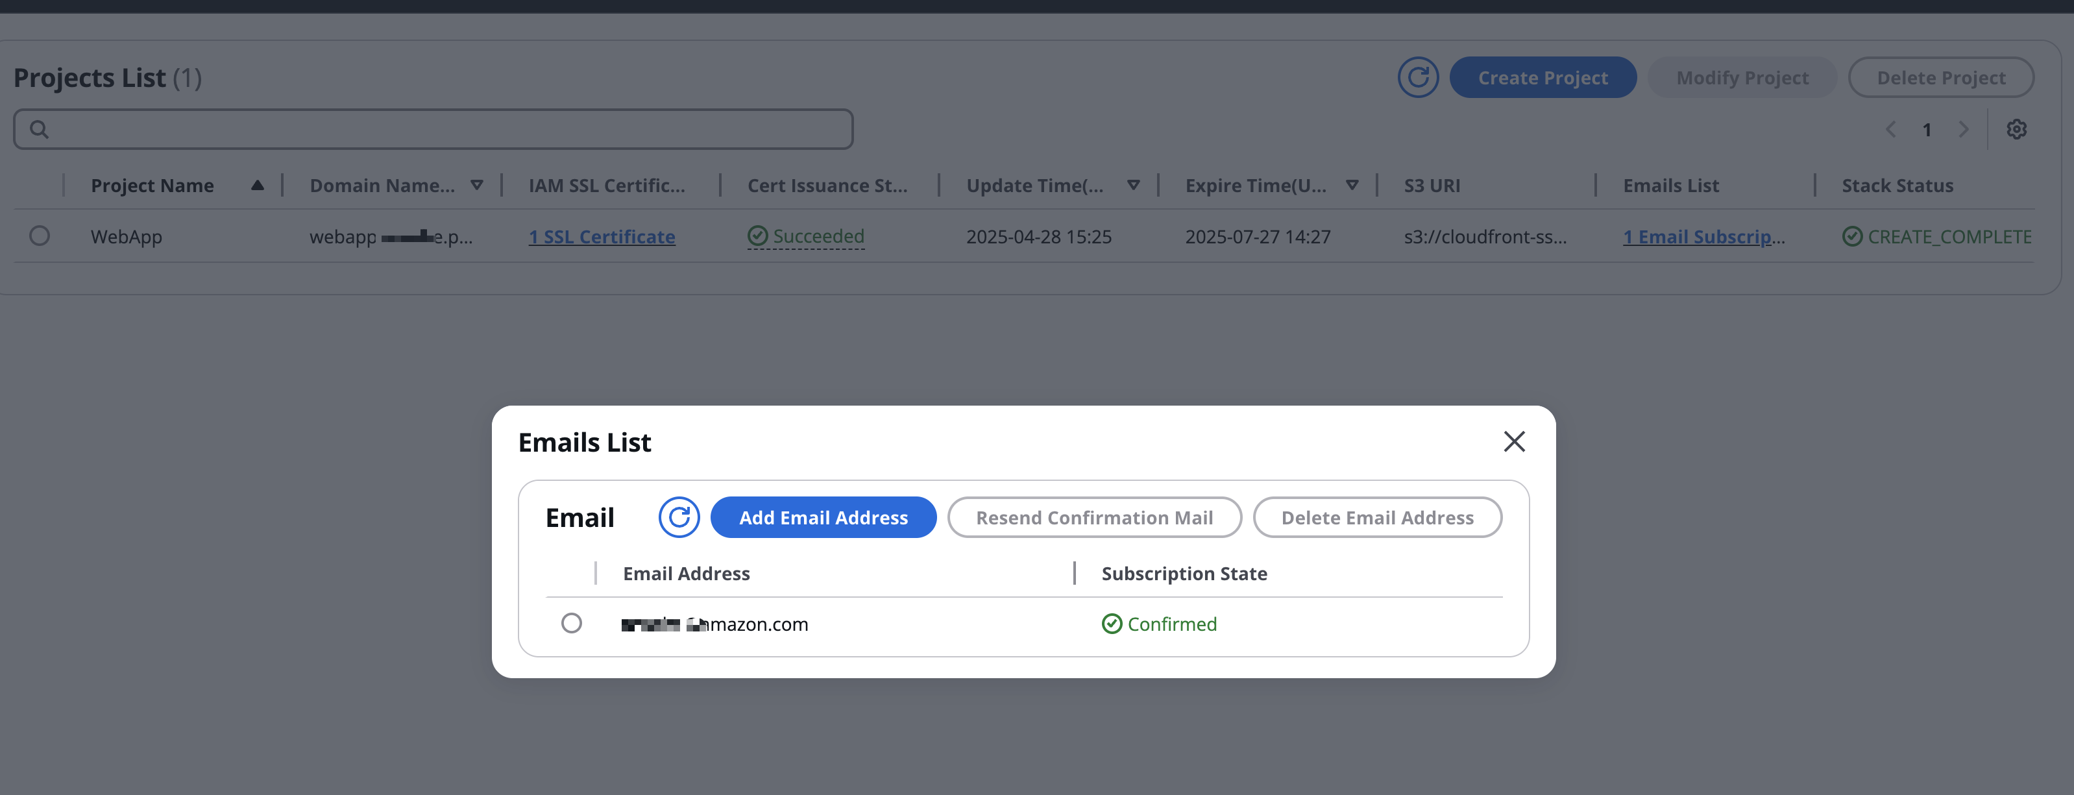Click the Confirmed subscription state
2074x795 pixels.
[x=1160, y=624]
